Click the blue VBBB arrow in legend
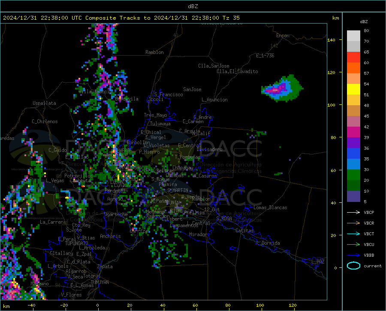Image resolution: width=386 pixels, height=311 pixels. pos(353,255)
